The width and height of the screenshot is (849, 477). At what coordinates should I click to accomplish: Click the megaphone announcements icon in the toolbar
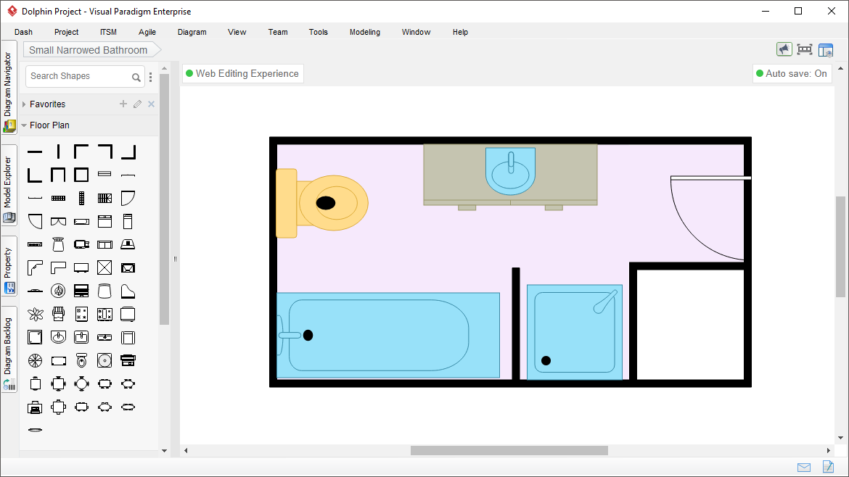[x=784, y=49]
